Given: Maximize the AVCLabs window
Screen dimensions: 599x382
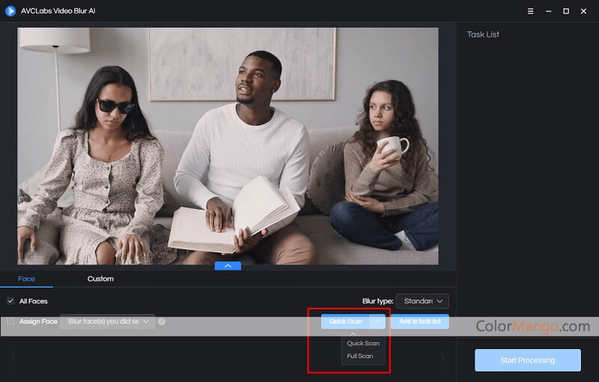Looking at the screenshot, I should [566, 11].
